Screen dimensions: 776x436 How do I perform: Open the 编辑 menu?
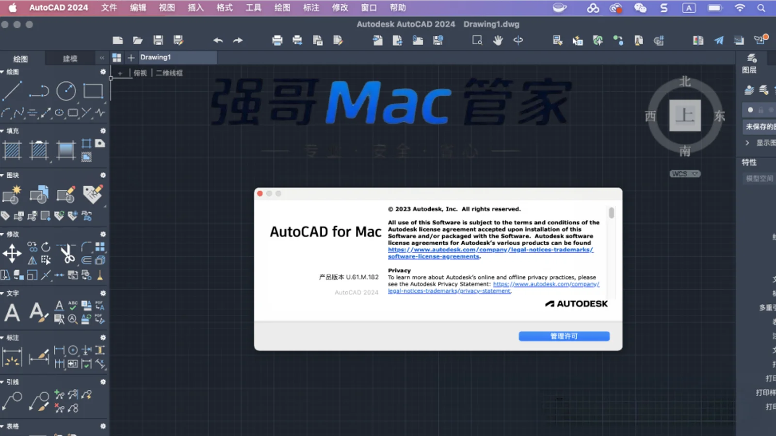(138, 8)
